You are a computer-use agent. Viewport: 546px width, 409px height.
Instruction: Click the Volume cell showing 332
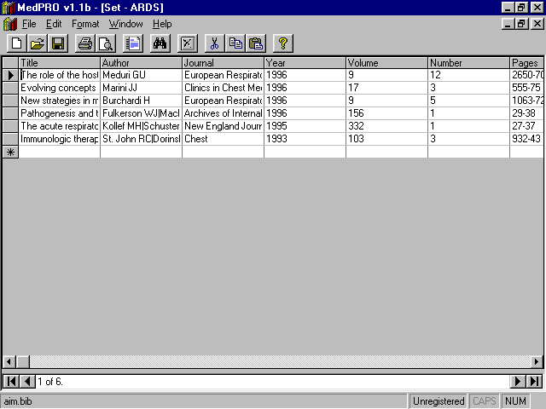(386, 126)
